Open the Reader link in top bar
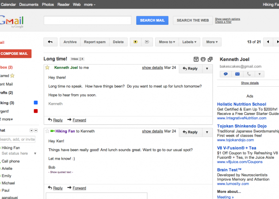The image size is (279, 199). point(64,4)
